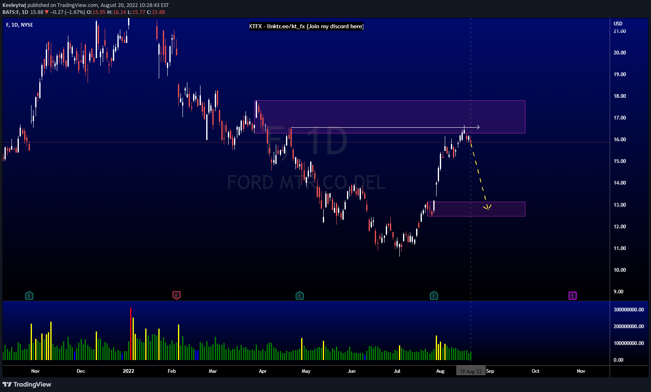
Task: Click the tall red volume bar
Action: point(131,334)
